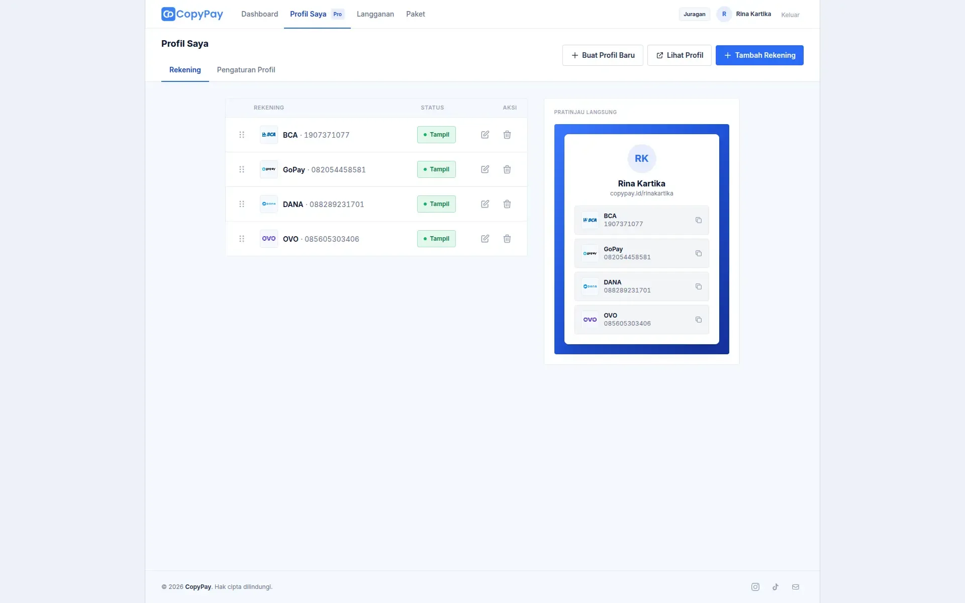Select the Rekening tab

pyautogui.click(x=185, y=70)
